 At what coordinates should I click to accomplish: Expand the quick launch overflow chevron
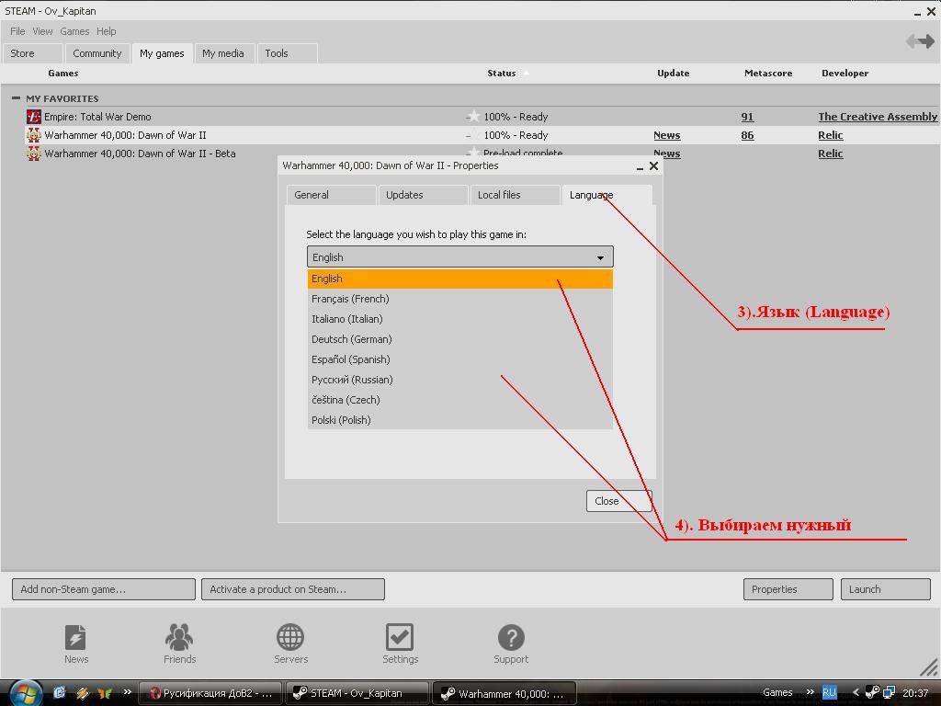(127, 691)
